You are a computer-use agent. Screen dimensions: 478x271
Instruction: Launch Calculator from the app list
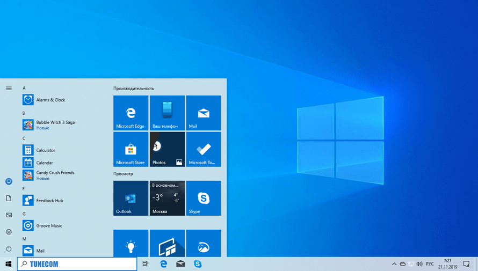point(45,150)
